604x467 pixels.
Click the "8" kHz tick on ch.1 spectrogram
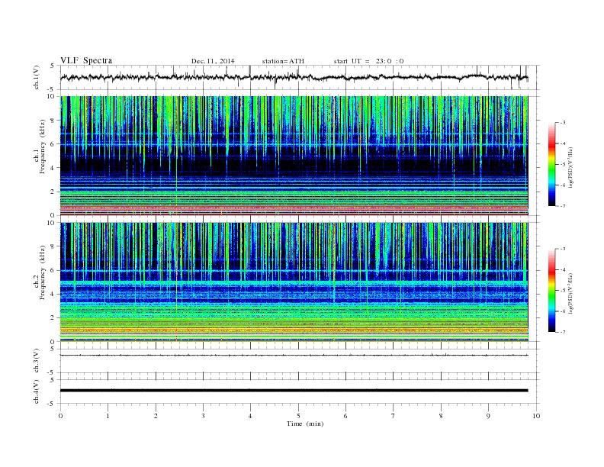[x=53, y=121]
